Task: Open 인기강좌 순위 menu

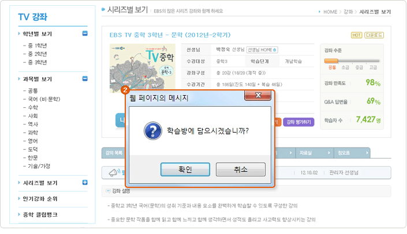Action: coord(40,199)
